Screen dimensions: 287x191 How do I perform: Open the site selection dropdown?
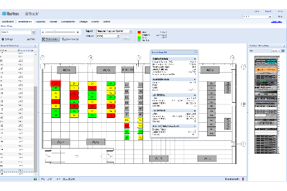coord(33,32)
